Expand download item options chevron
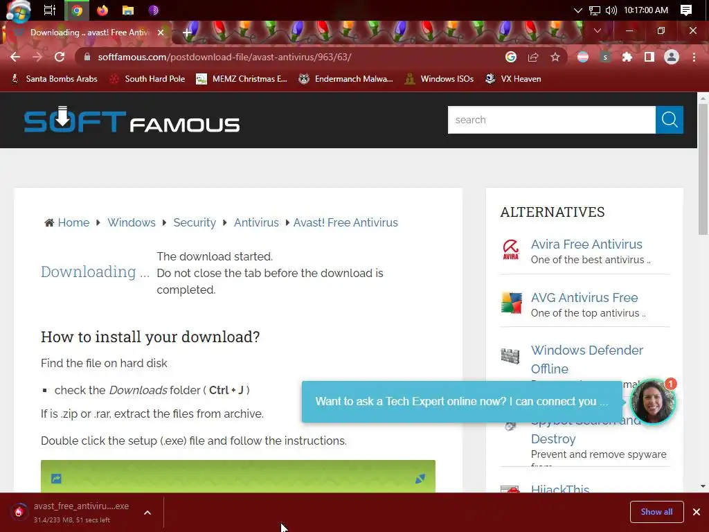Image resolution: width=709 pixels, height=532 pixels. 147,513
